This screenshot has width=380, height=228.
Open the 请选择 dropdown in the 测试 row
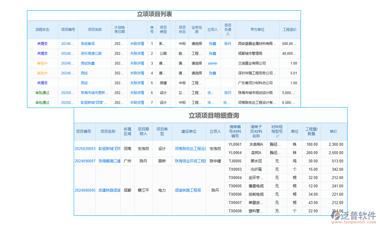[x=197, y=73]
